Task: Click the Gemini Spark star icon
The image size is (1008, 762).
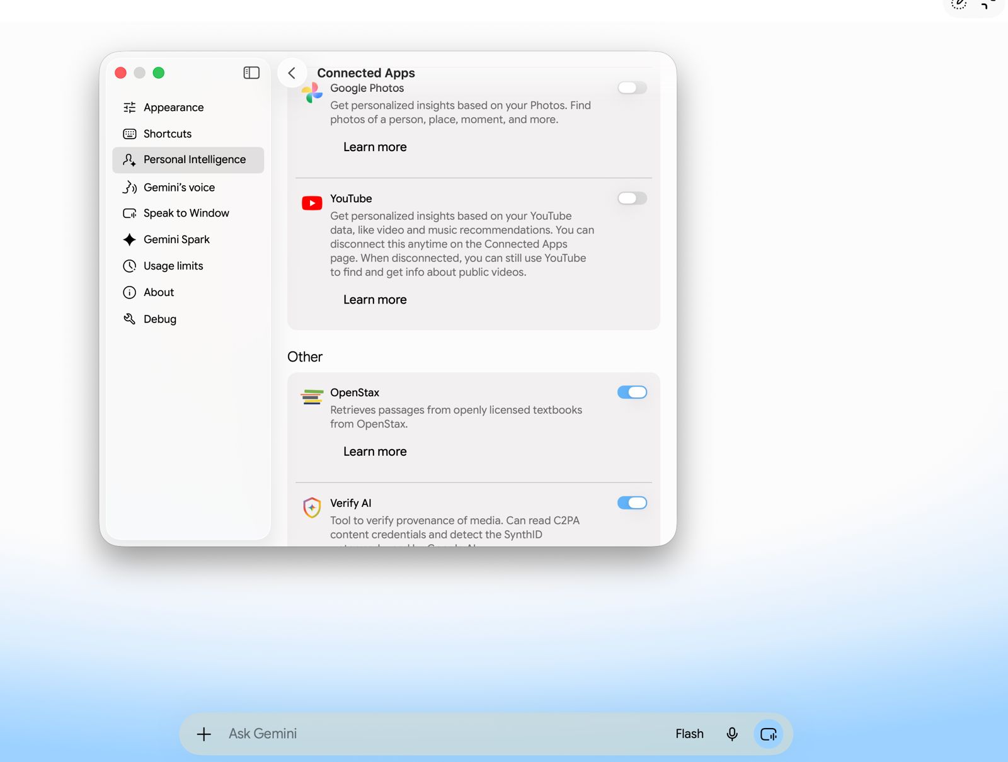Action: tap(130, 240)
